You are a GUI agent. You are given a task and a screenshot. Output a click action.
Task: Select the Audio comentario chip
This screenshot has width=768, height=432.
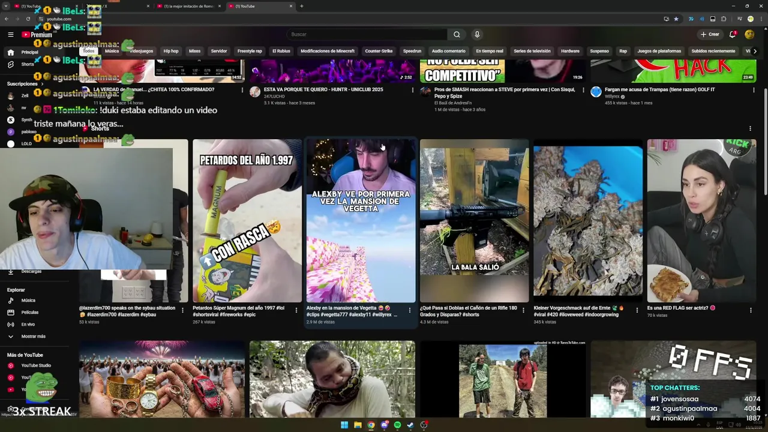[x=449, y=51]
